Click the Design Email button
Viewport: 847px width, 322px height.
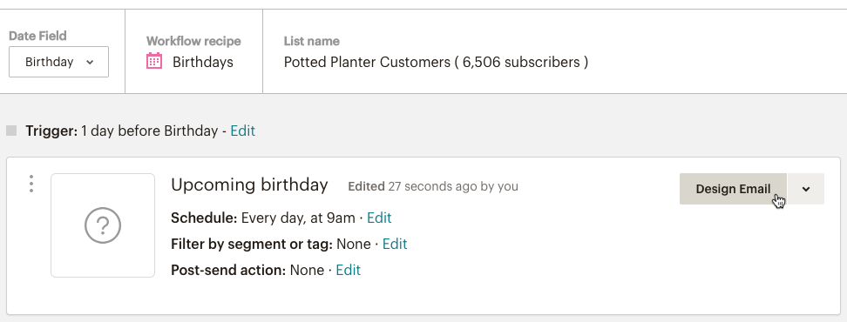(733, 189)
